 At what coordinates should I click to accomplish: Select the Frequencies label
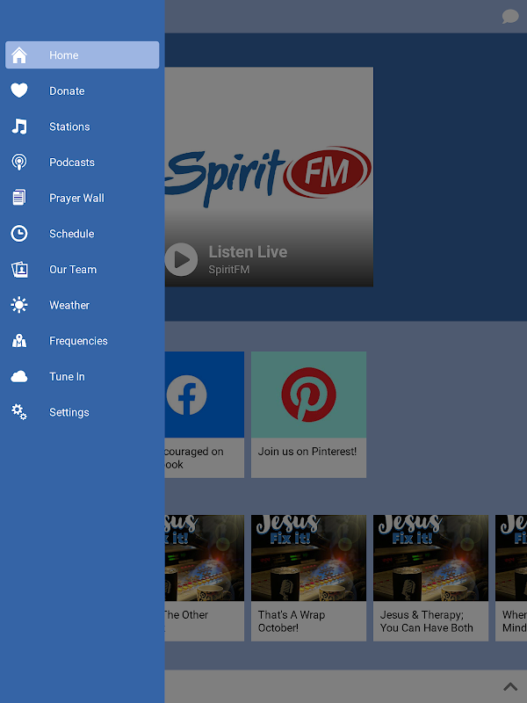click(78, 341)
